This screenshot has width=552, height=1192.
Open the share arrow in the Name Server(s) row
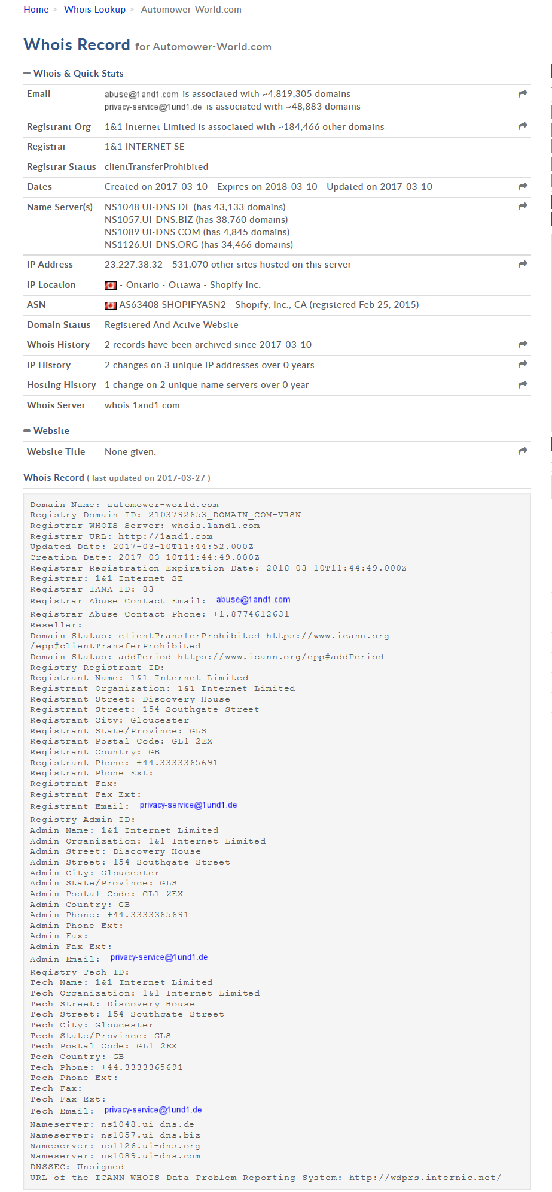click(523, 206)
